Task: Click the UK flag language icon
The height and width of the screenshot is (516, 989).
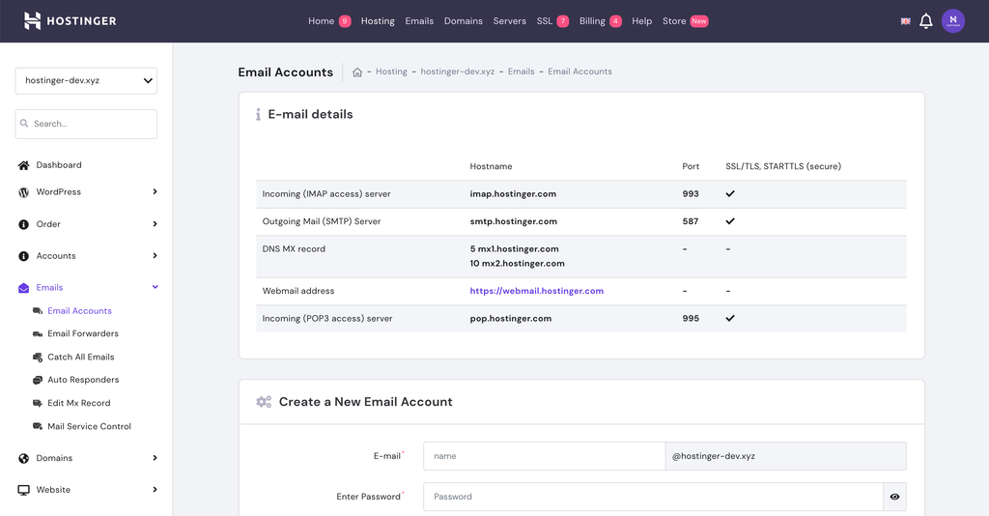Action: click(x=905, y=21)
